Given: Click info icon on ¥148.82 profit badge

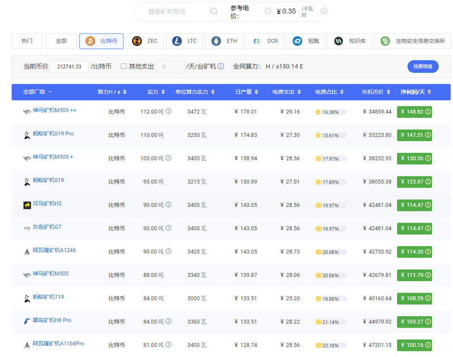Looking at the screenshot, I should click(x=428, y=112).
